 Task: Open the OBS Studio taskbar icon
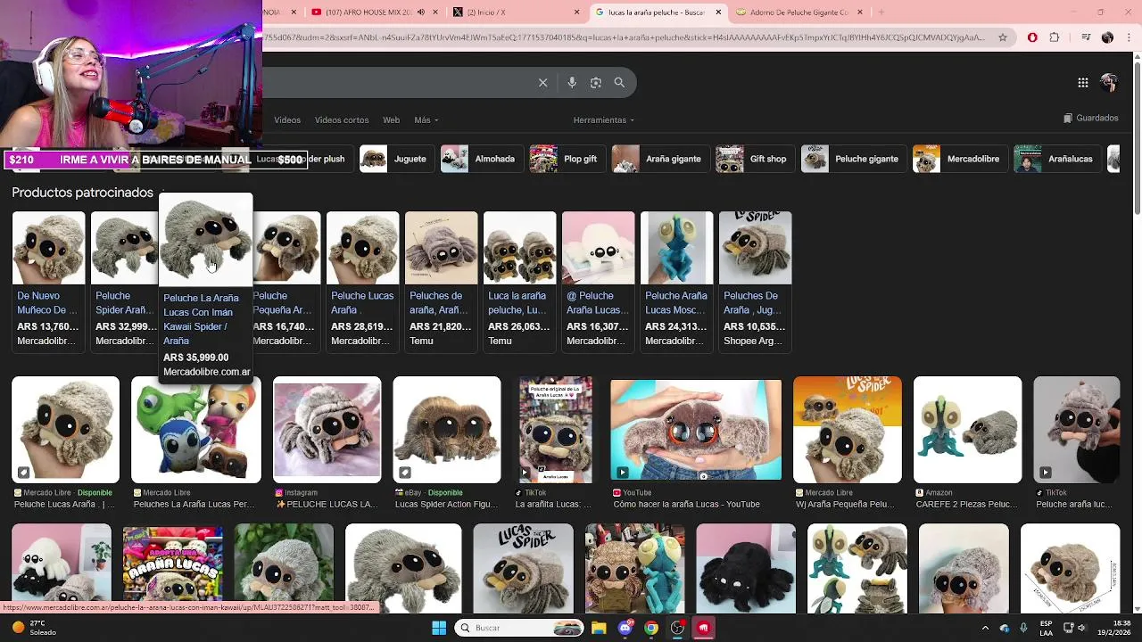point(678,628)
